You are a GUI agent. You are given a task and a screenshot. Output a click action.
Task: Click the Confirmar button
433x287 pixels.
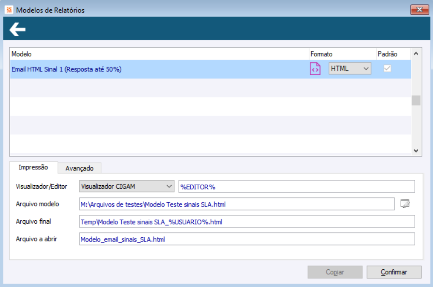tap(394, 272)
